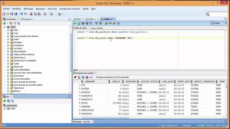The width and height of the screenshot is (230, 129).
Task: Click the print icon in results toolbar
Action: click(79, 77)
